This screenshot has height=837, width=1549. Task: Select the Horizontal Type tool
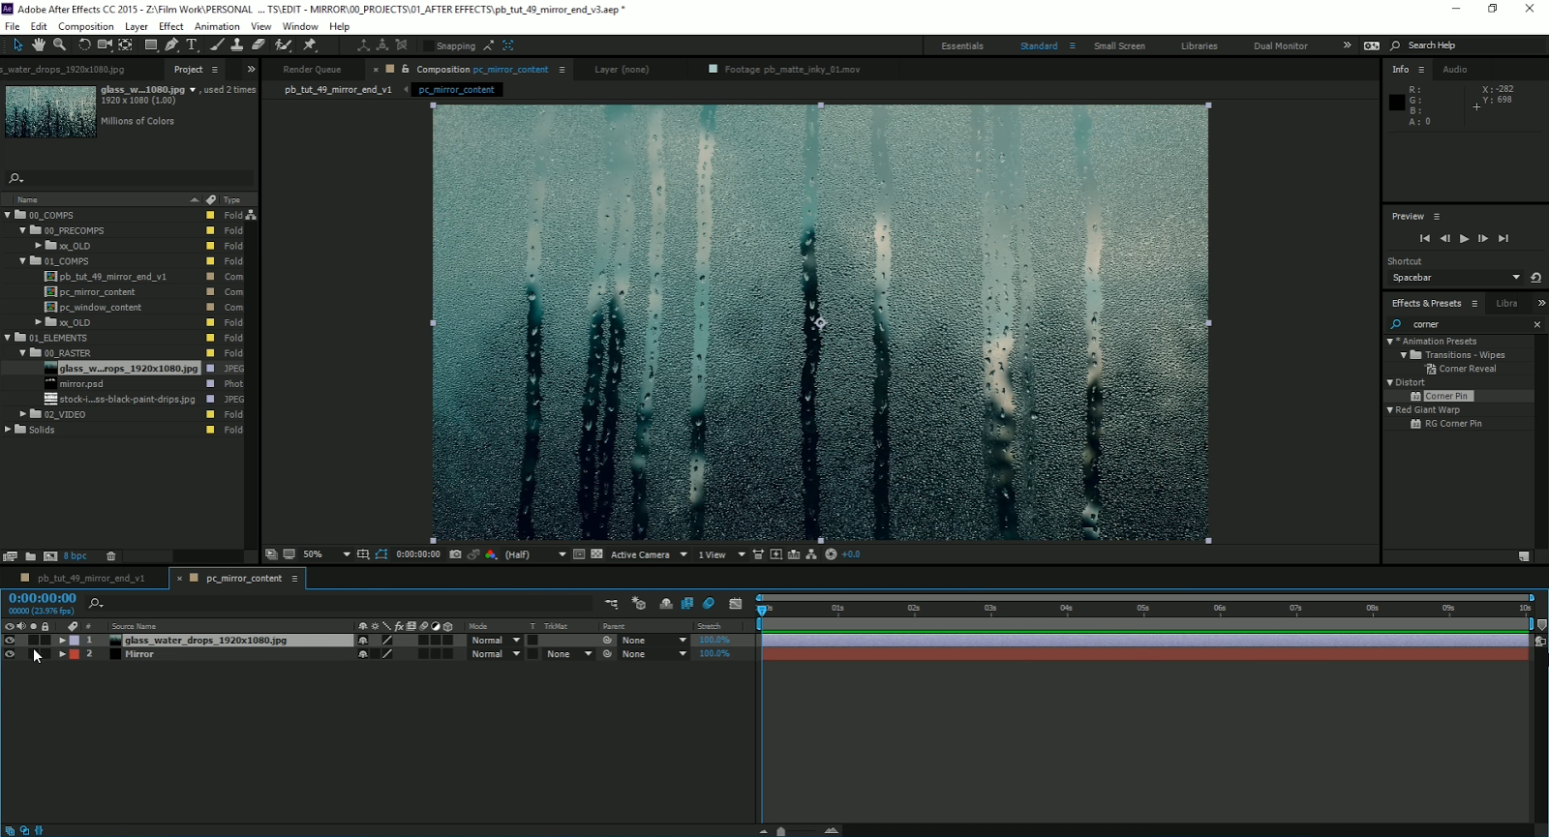tap(192, 45)
